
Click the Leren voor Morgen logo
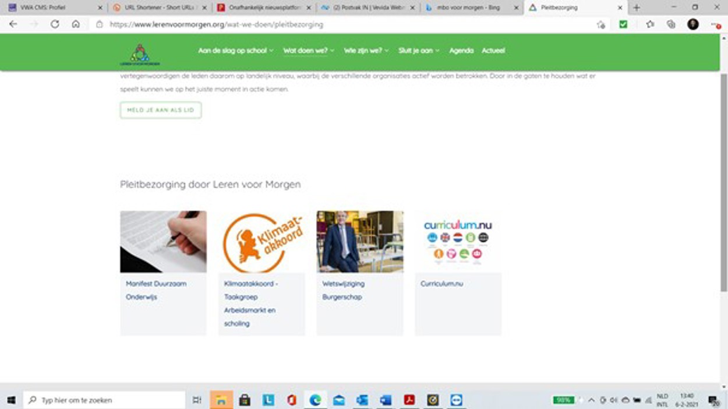(140, 54)
